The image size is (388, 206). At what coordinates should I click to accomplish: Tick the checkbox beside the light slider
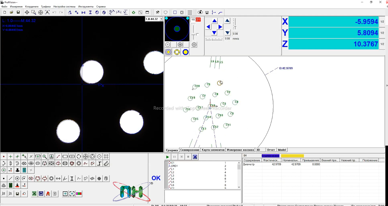198,34
